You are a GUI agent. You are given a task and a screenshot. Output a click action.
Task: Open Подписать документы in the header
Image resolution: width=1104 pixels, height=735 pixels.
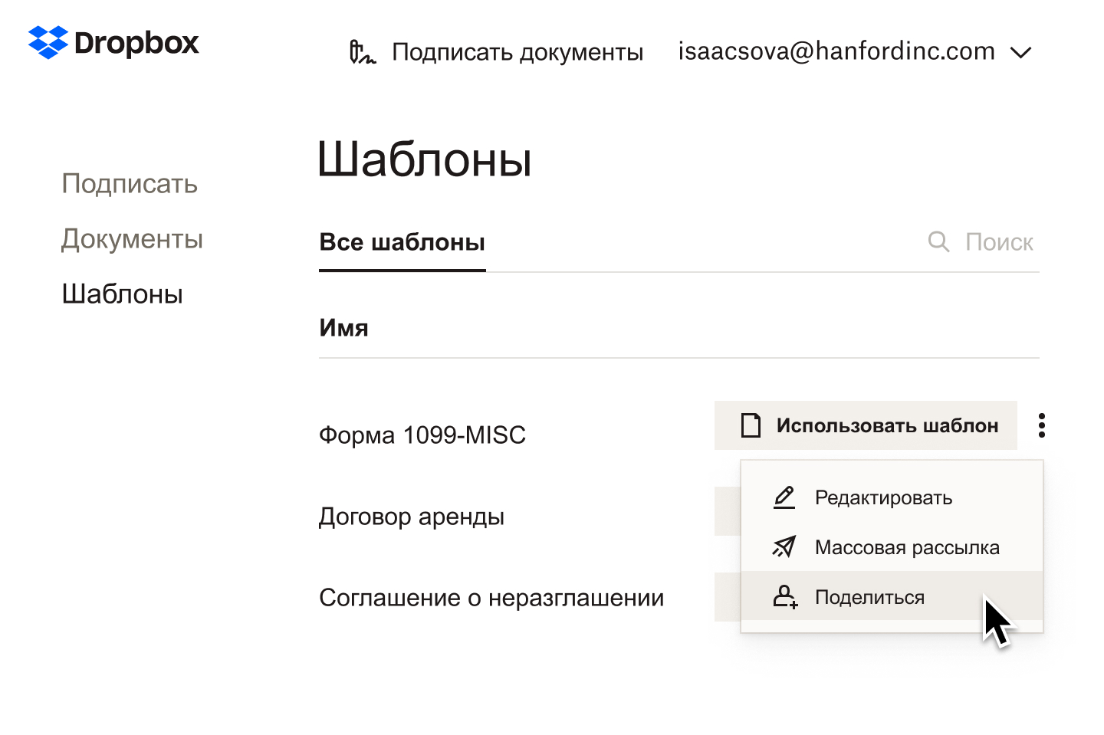(x=517, y=52)
